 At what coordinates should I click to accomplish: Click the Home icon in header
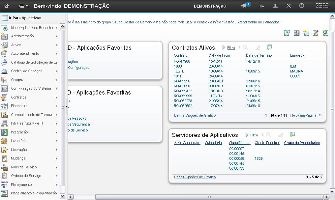(x=7, y=6)
